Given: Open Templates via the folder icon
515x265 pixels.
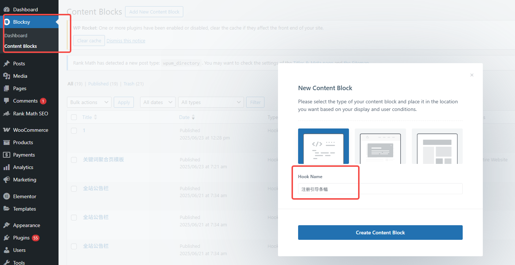Looking at the screenshot, I should pos(7,209).
